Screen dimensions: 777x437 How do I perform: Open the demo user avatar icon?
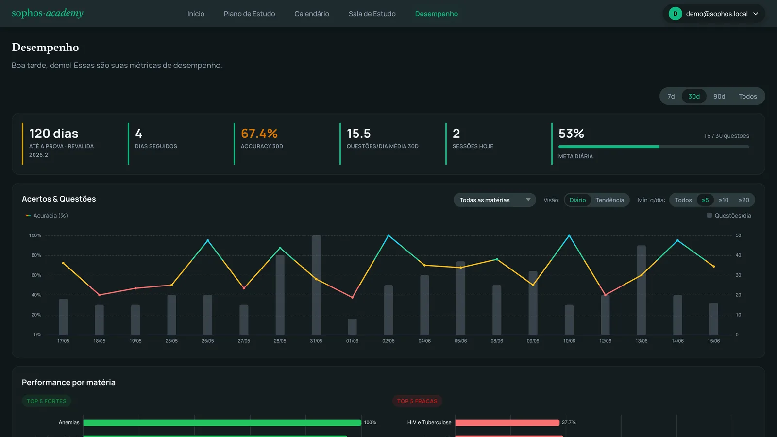coord(675,14)
